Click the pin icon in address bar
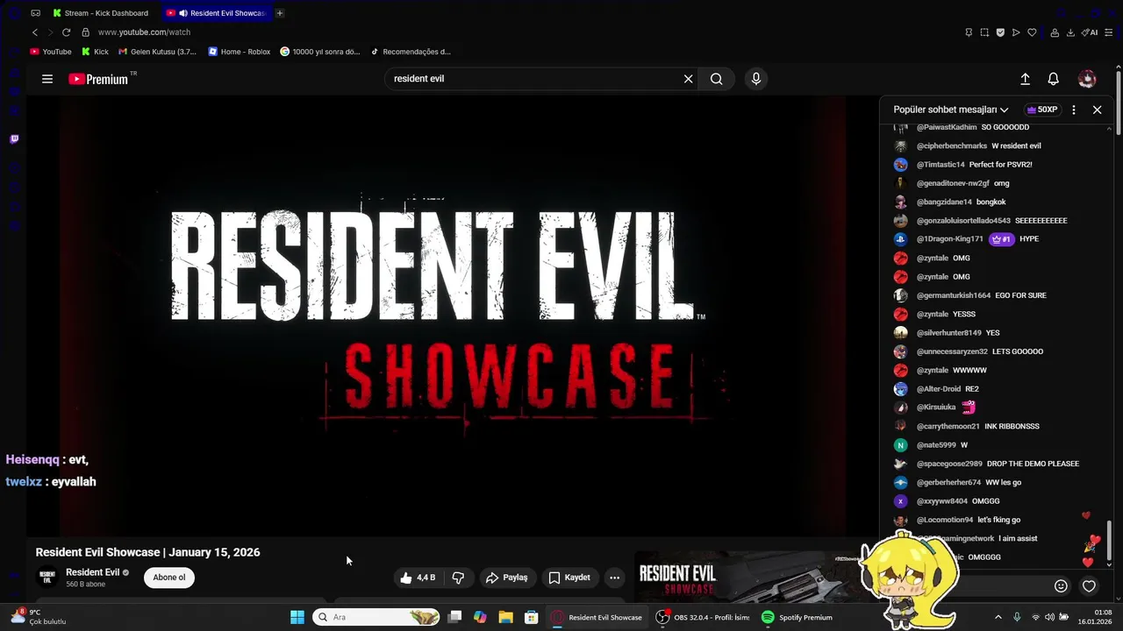1123x631 pixels. pyautogui.click(x=969, y=32)
